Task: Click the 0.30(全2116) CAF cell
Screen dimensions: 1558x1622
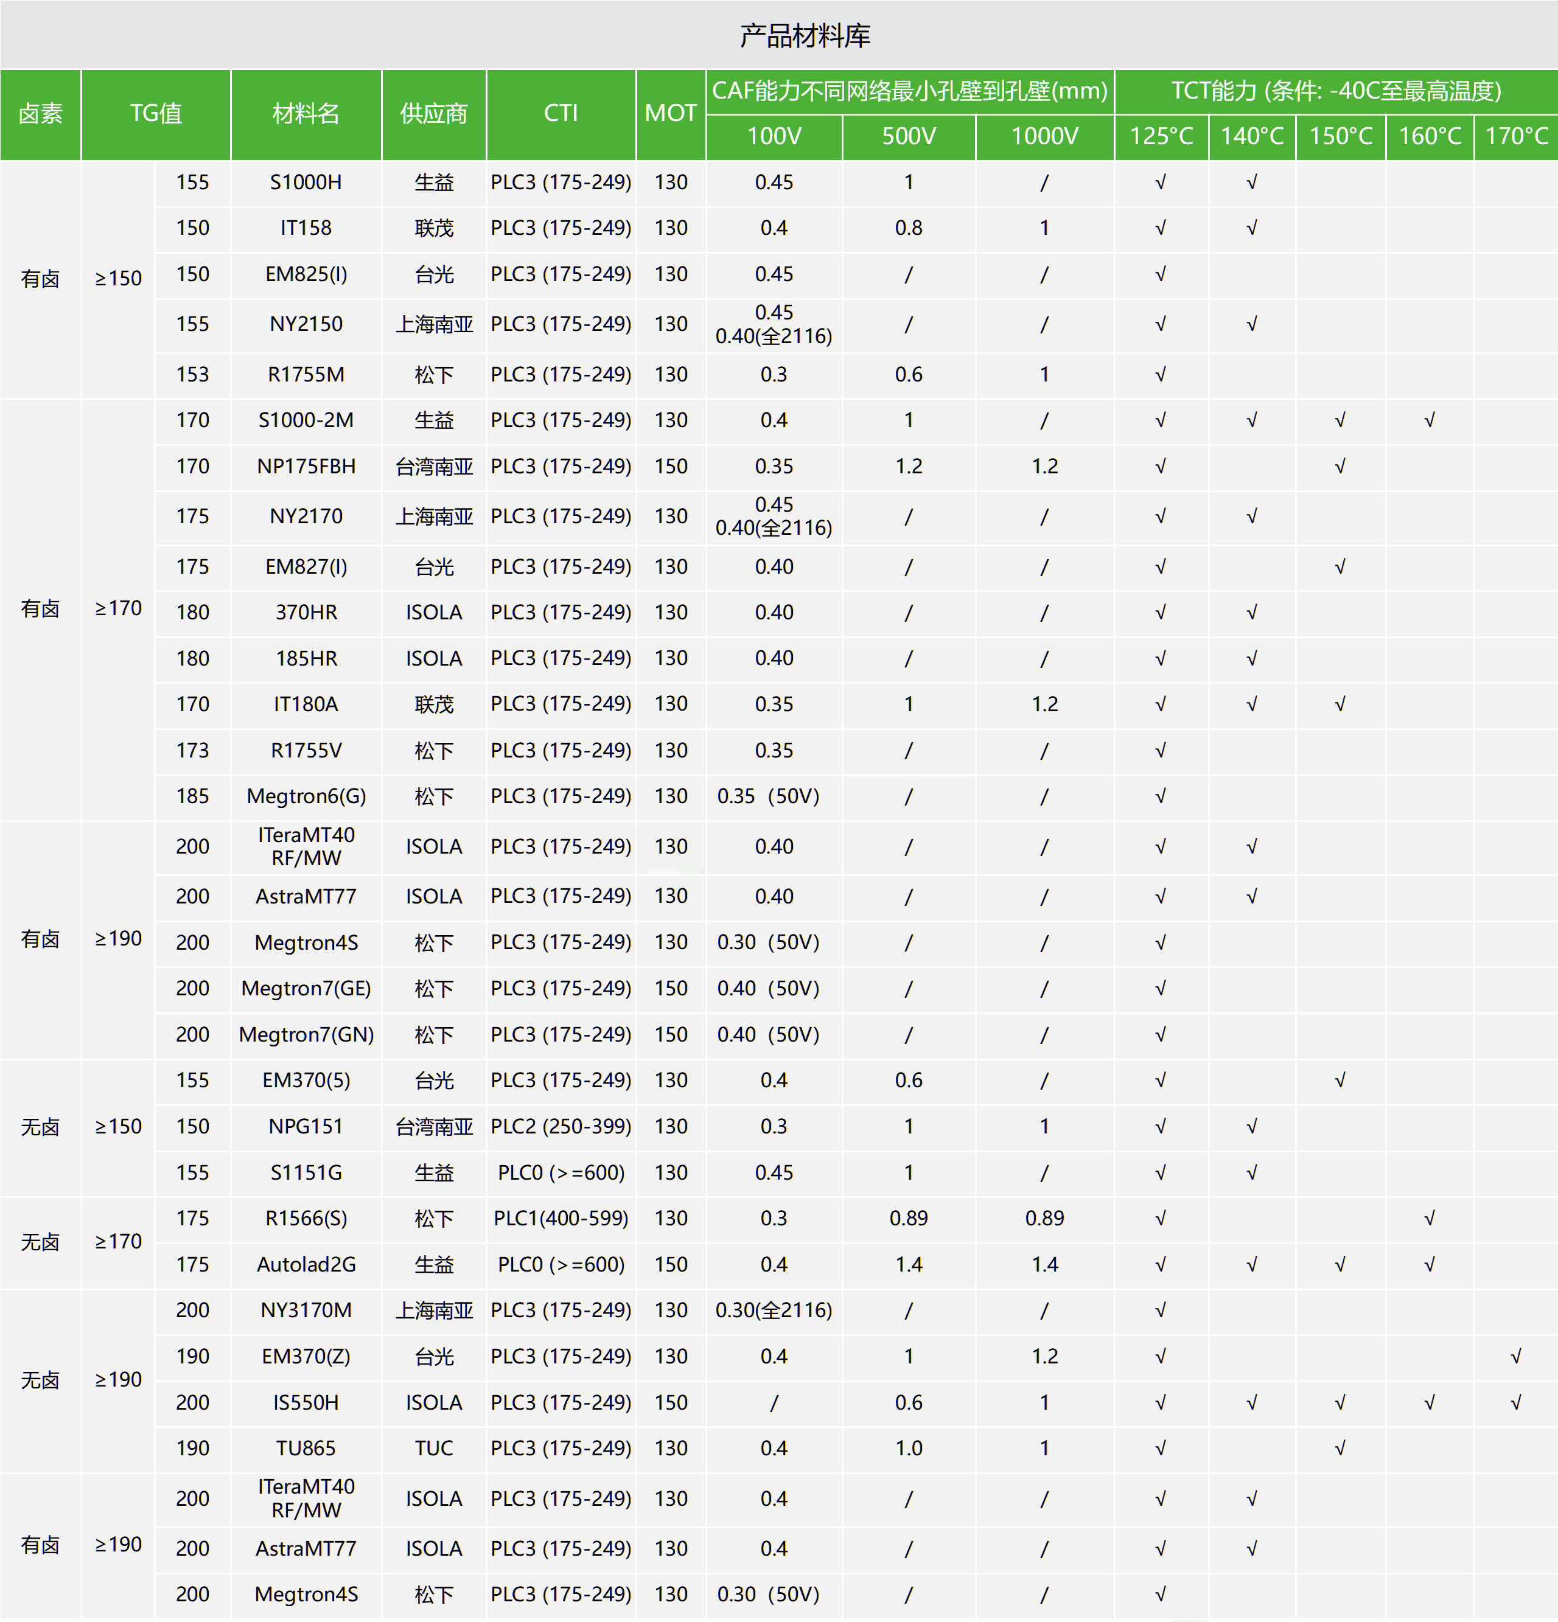Action: (x=773, y=1310)
